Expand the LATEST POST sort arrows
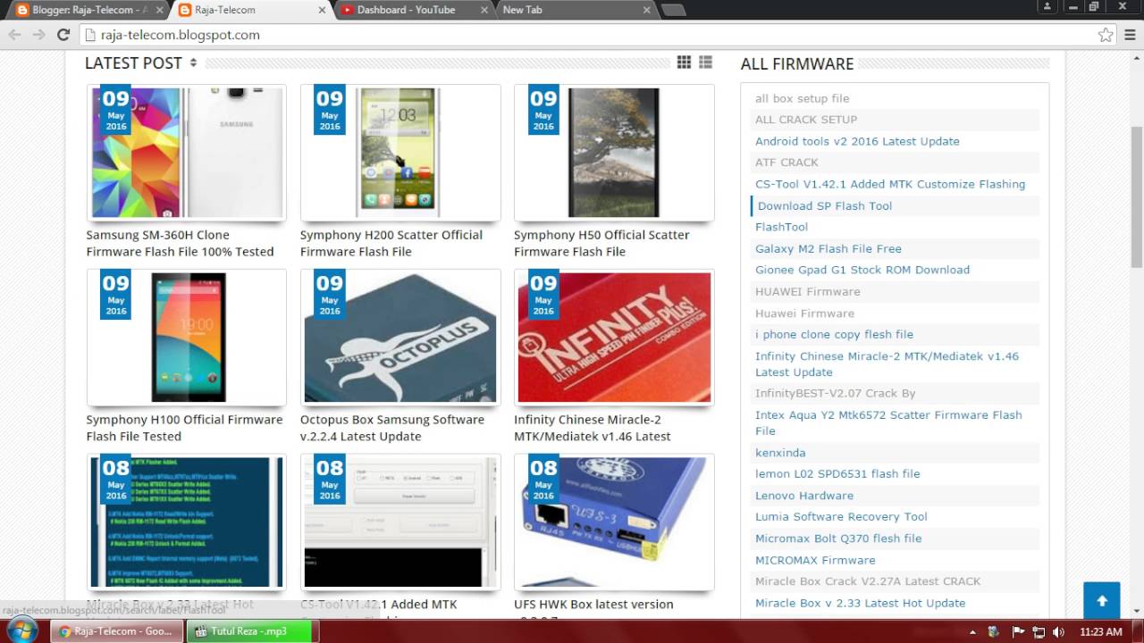This screenshot has width=1144, height=643. tap(193, 63)
